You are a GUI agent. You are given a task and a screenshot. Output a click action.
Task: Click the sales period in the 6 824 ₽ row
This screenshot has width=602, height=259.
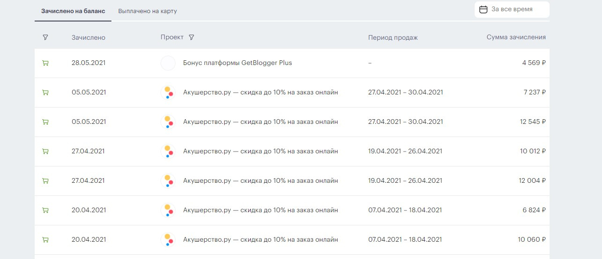[405, 210]
